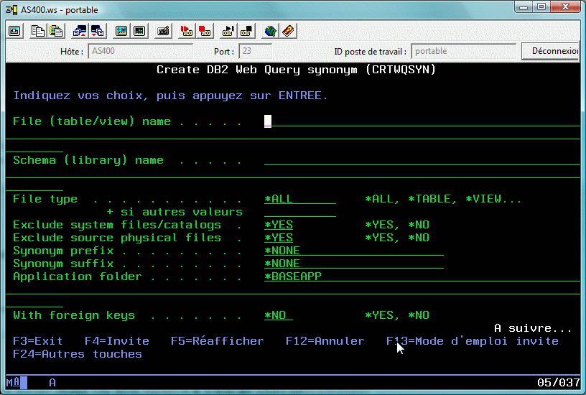586x395 pixels.
Task: Open the globe help index icon
Action: (x=270, y=31)
